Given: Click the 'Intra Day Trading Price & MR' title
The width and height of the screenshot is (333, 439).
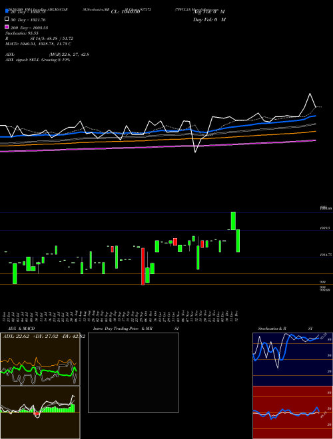Looking at the screenshot, I should tap(123, 329).
